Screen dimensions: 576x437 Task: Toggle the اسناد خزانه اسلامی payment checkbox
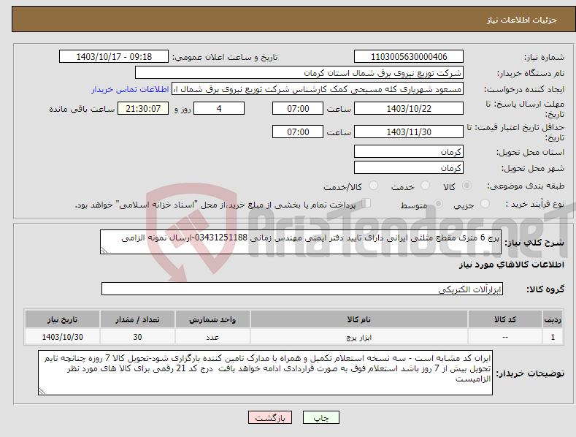pos(366,203)
